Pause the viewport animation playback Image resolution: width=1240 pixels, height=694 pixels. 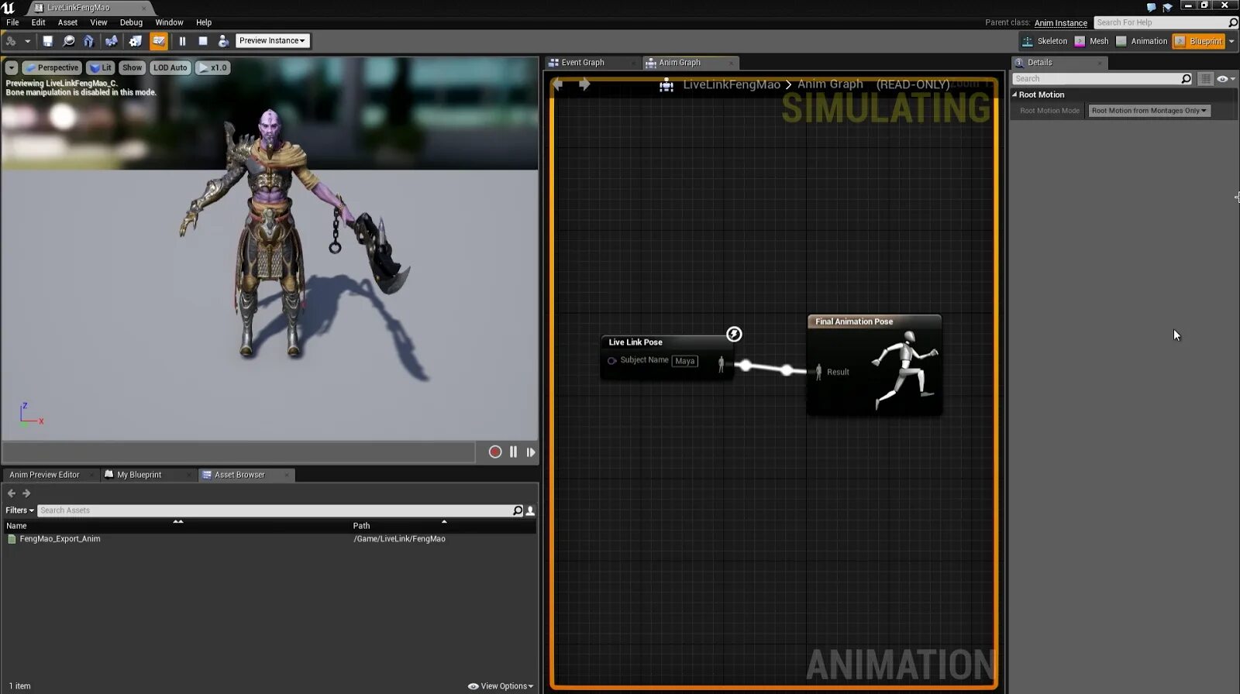click(x=513, y=452)
